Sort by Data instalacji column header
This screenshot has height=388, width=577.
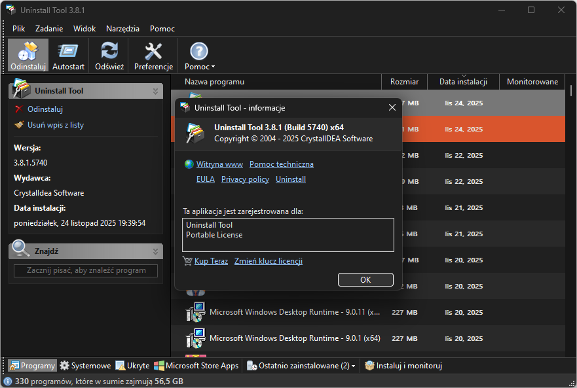pyautogui.click(x=463, y=82)
